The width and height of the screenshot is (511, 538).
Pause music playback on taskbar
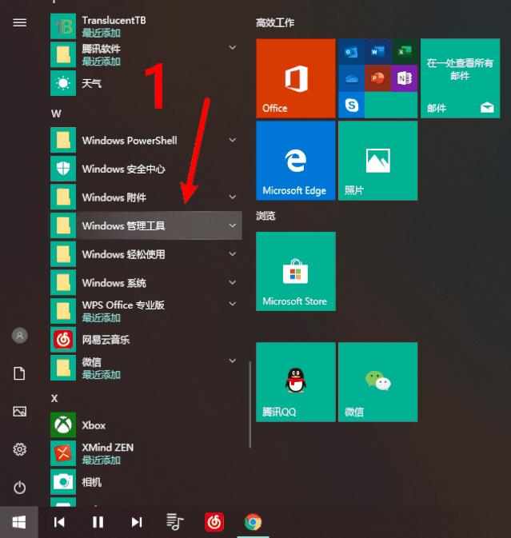[98, 522]
